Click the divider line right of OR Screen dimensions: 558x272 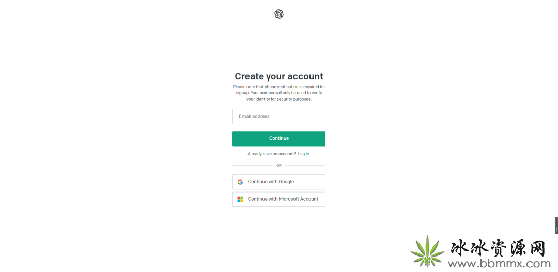(x=305, y=165)
